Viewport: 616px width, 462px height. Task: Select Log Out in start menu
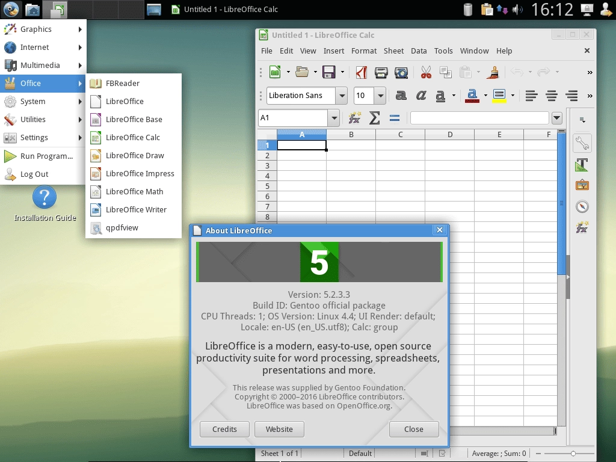tap(43, 174)
